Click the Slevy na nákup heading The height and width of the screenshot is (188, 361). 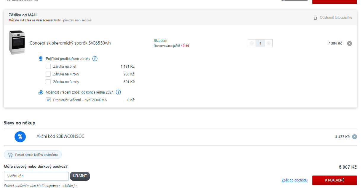point(20,123)
